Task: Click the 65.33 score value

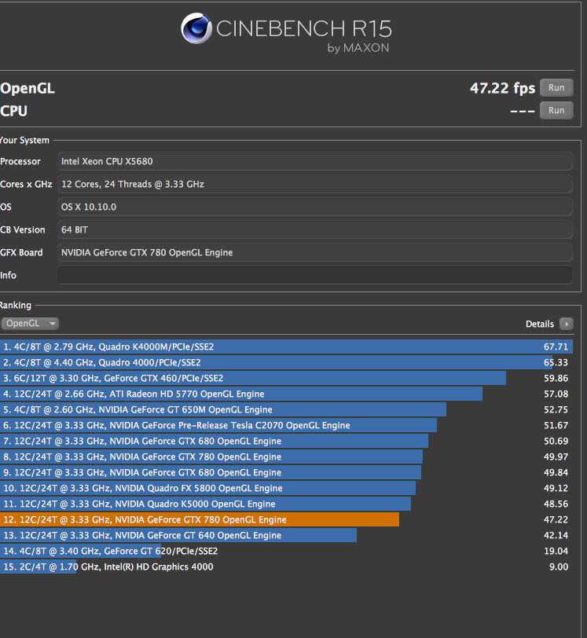Action: pos(556,362)
